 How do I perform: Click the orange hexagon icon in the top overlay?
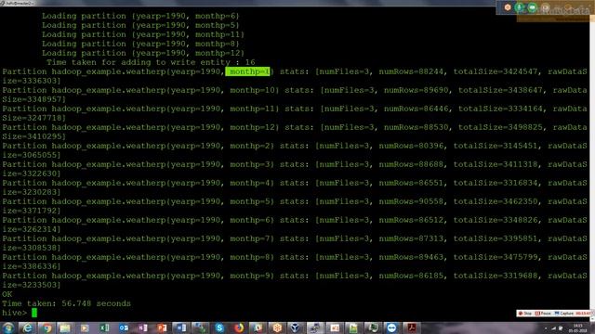tap(508, 7)
